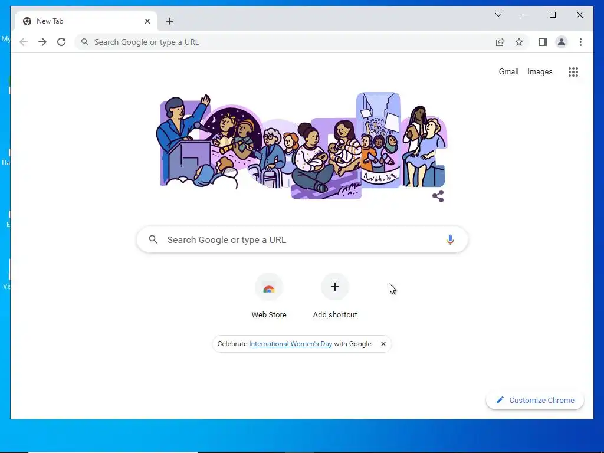Reload the current page

[61, 42]
